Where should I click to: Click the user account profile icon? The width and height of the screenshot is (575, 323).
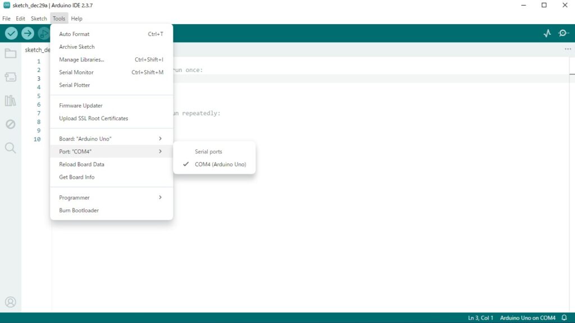[x=10, y=302]
